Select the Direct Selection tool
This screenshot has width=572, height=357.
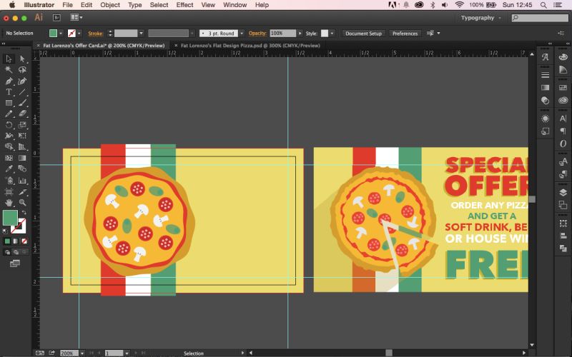[22, 59]
